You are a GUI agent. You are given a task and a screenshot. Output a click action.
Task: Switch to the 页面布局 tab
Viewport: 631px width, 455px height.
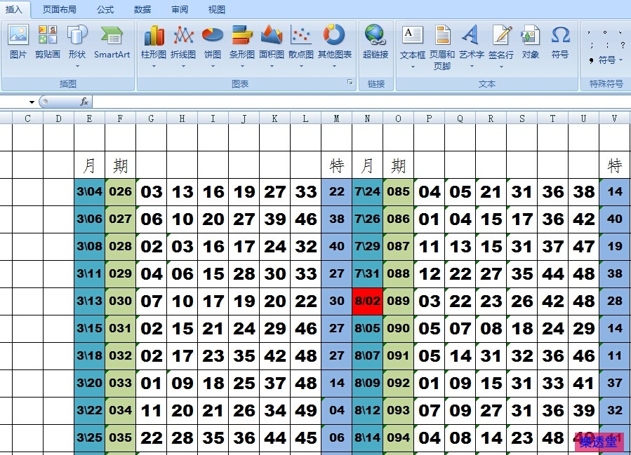[x=60, y=9]
